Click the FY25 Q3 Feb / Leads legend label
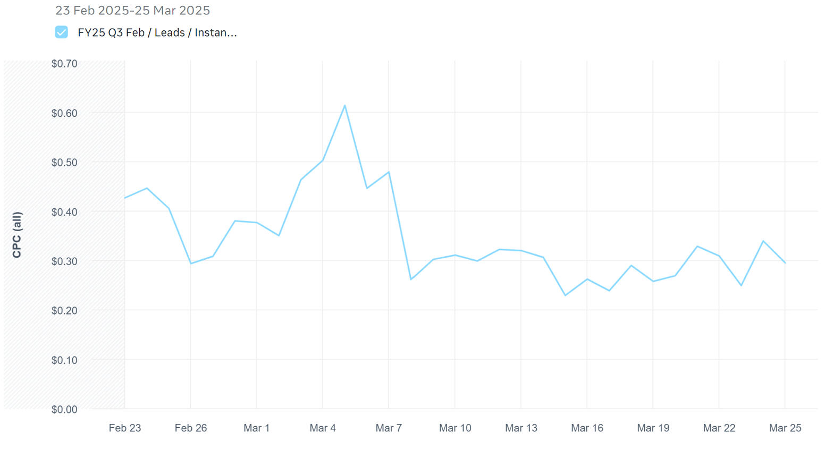Screen dimensions: 825x458 (157, 32)
